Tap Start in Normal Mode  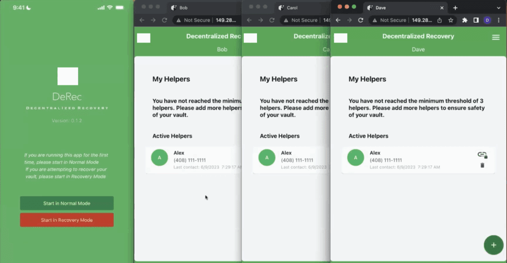(67, 203)
